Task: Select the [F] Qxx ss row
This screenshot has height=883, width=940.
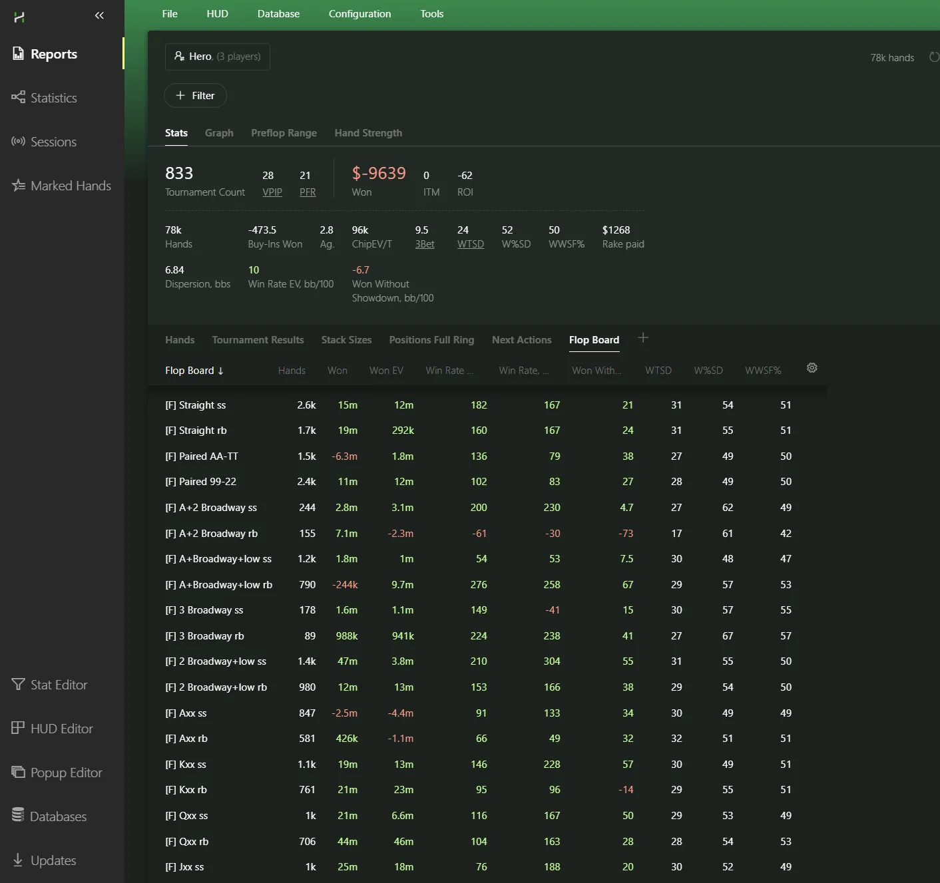Action: click(x=487, y=816)
